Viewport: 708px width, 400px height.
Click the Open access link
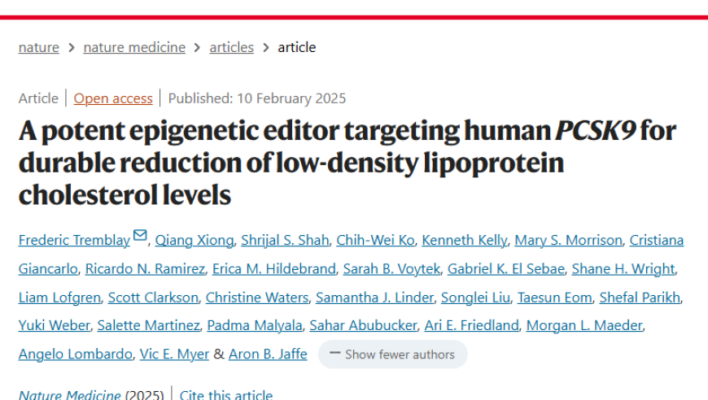113,98
